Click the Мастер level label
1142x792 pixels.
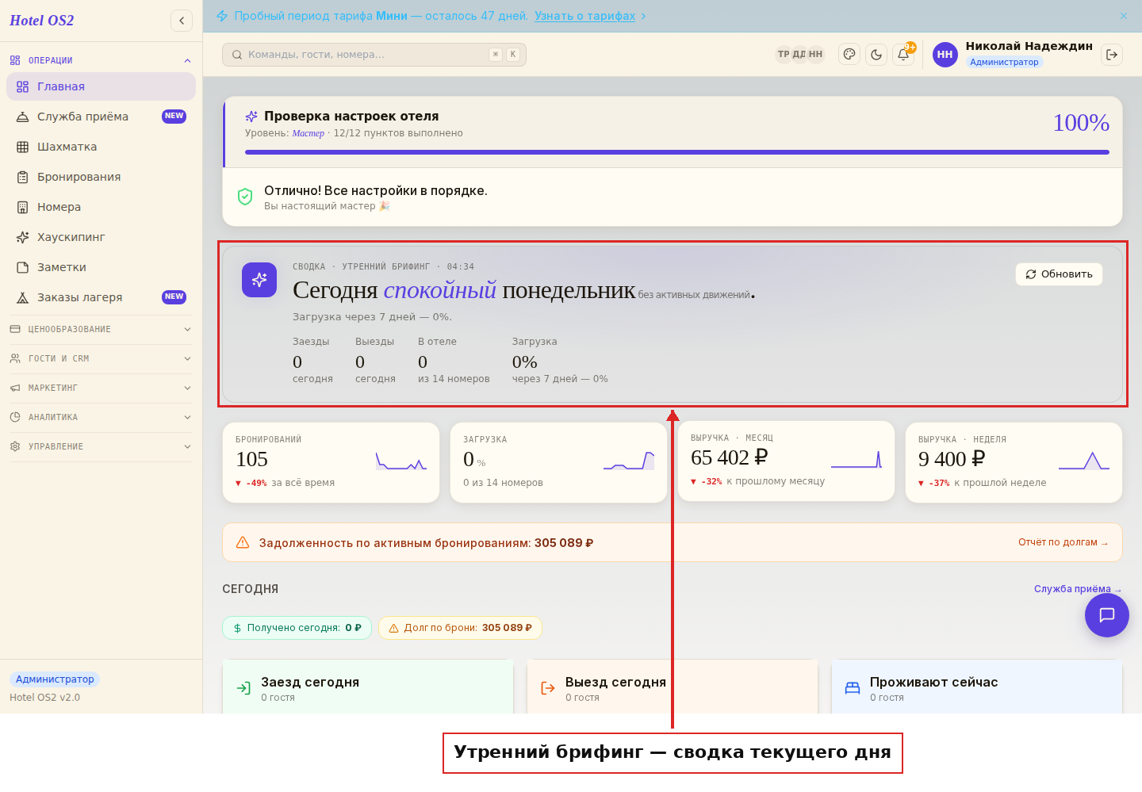308,133
